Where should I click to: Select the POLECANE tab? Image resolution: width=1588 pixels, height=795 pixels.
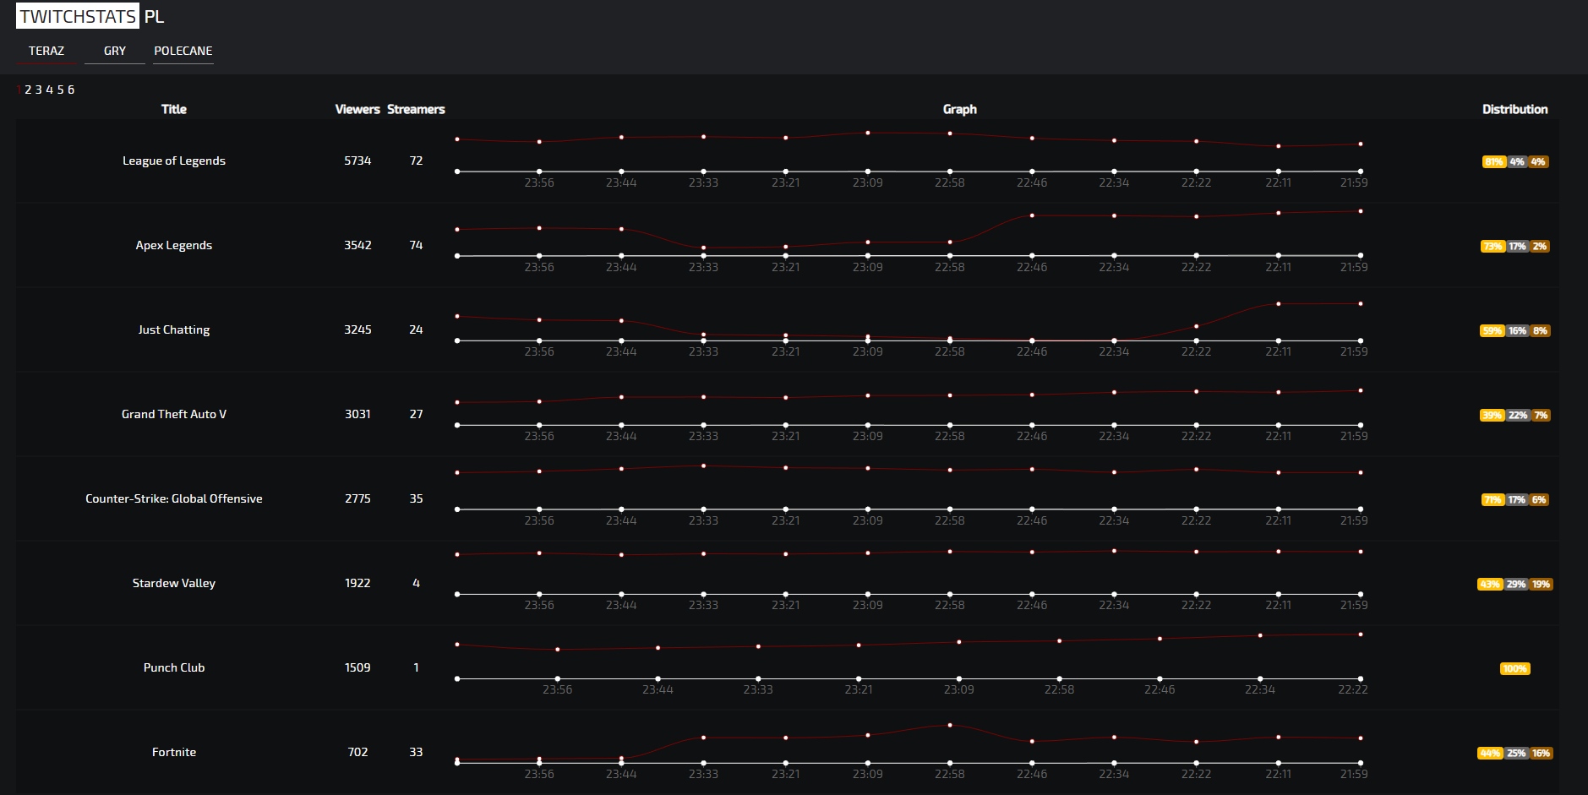pyautogui.click(x=183, y=51)
